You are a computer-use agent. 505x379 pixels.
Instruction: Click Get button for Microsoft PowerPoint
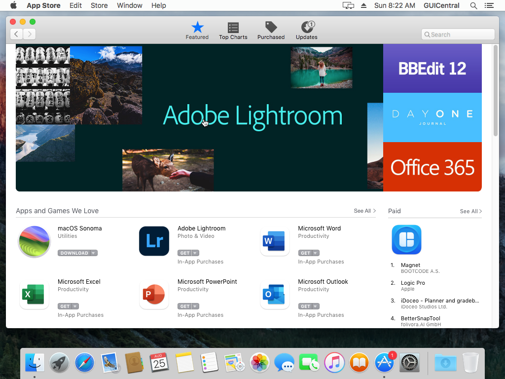[x=185, y=306]
